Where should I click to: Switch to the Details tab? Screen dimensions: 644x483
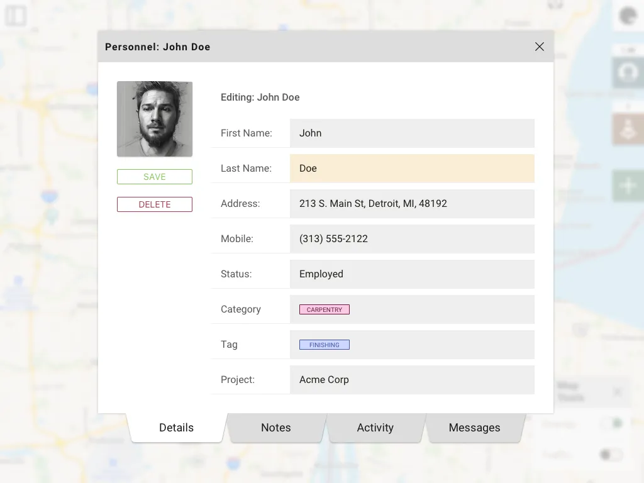176,428
